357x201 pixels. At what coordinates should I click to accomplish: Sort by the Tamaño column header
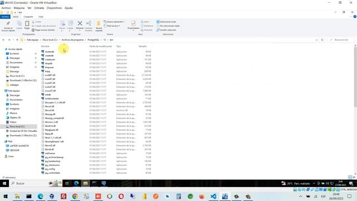coord(143,46)
